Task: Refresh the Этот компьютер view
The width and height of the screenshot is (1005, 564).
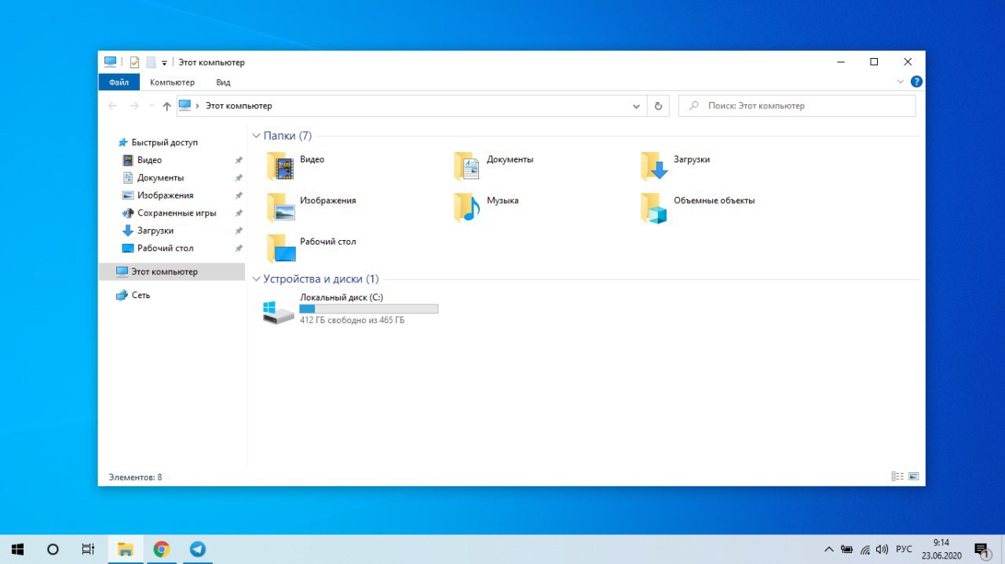Action: coord(658,106)
